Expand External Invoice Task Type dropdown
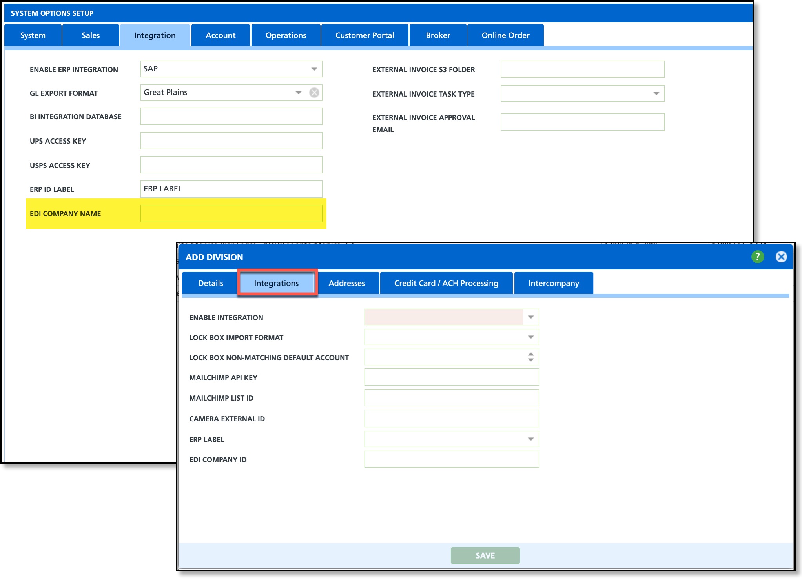 coord(656,93)
